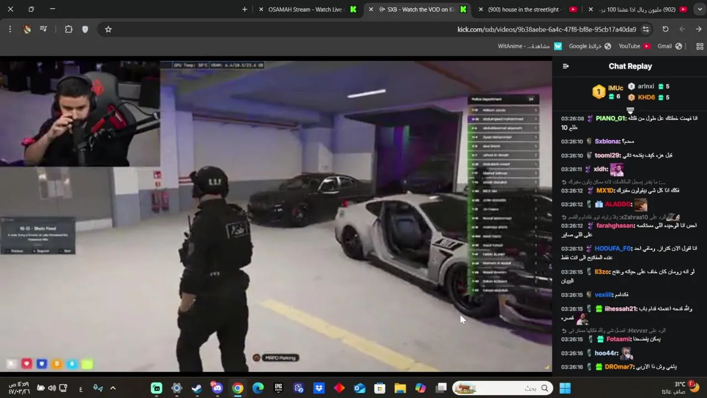The image size is (707, 398).
Task: Select HODUFA_F0 username in chat
Action: (613, 249)
